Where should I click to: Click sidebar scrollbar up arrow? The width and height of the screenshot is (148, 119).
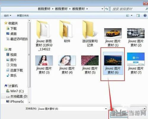tap(29, 20)
